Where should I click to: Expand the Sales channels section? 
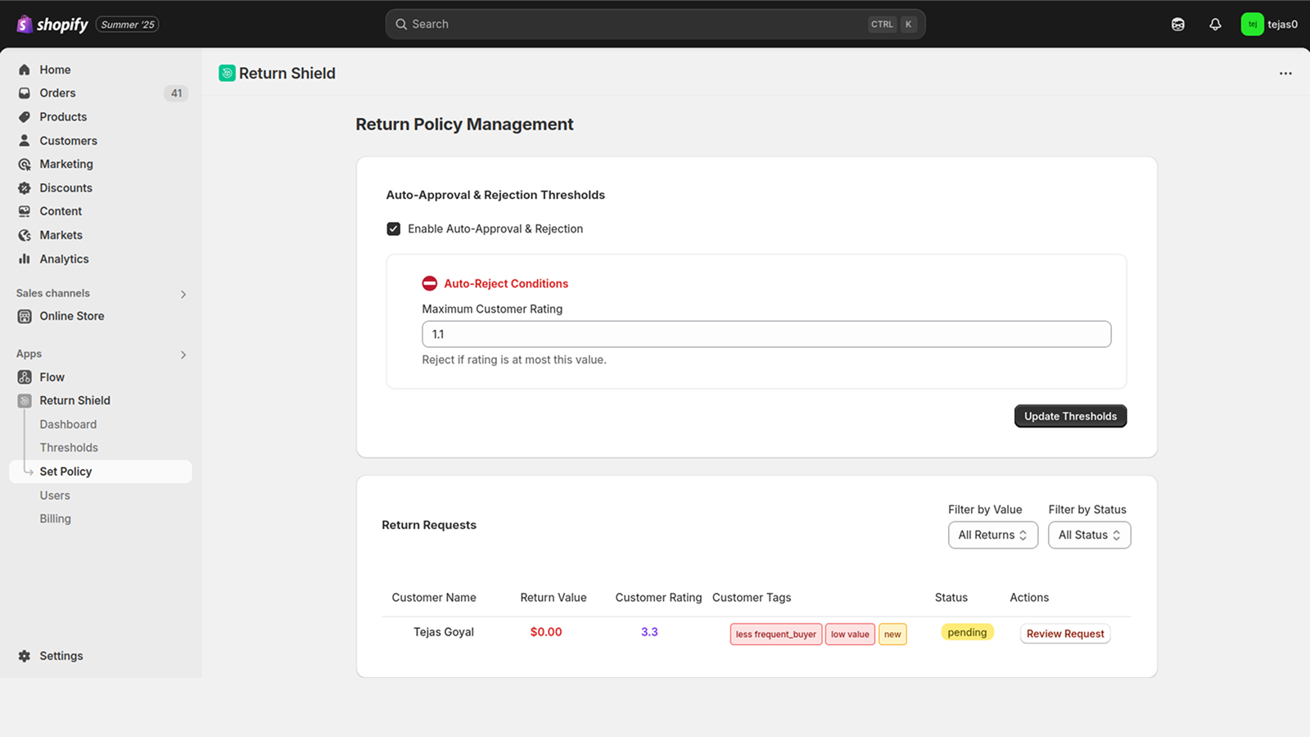(x=183, y=293)
